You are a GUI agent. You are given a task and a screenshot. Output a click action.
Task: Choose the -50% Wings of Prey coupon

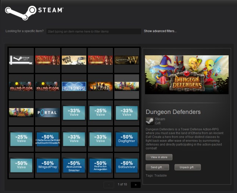tap(48, 165)
